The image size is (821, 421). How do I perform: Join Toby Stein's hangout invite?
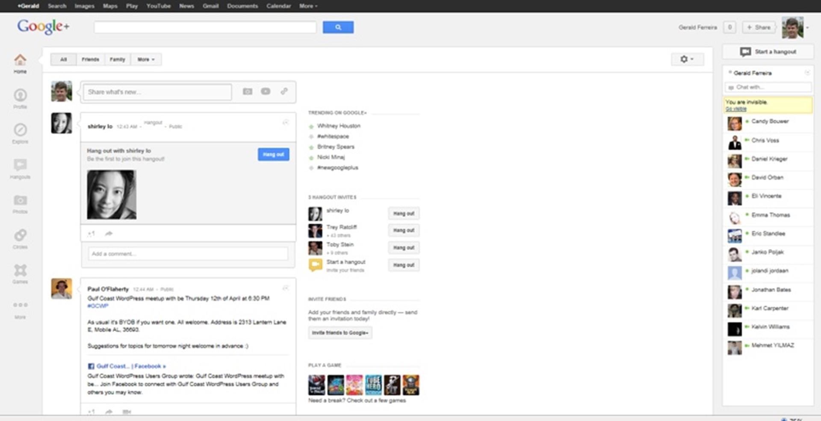pos(404,248)
